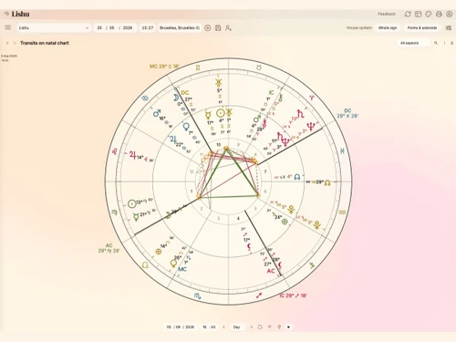Step forward one day with right chevron
The height and width of the screenshot is (342, 456).
click(251, 327)
